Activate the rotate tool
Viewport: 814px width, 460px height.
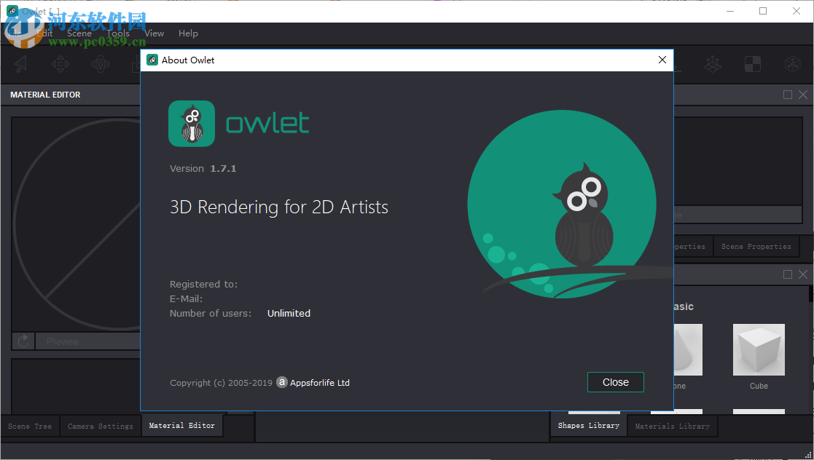[x=101, y=64]
